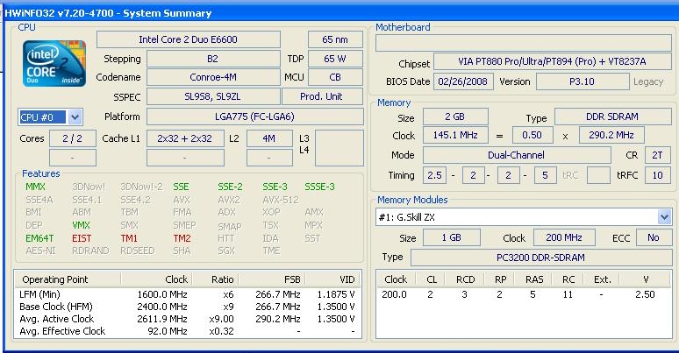Click the memory clock '145.1 MHz' value
Screen dimensions: 679x353
pos(455,135)
